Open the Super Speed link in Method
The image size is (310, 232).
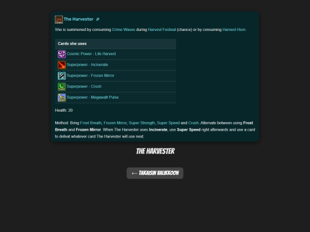[168, 123]
